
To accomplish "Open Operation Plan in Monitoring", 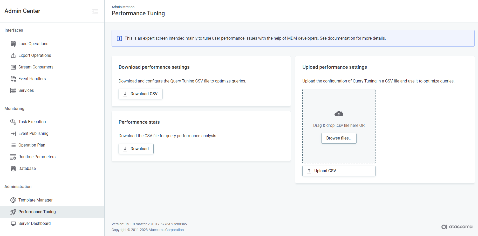I will tap(32, 145).
